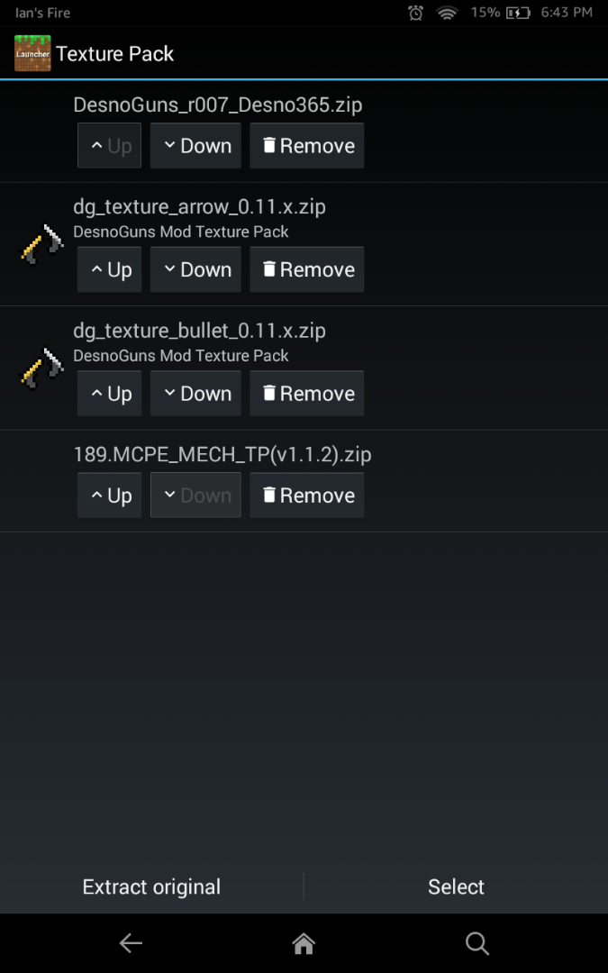Move DesnoGuns_r007_Desno365.zip down
Image resolution: width=608 pixels, height=973 pixels.
click(x=195, y=146)
